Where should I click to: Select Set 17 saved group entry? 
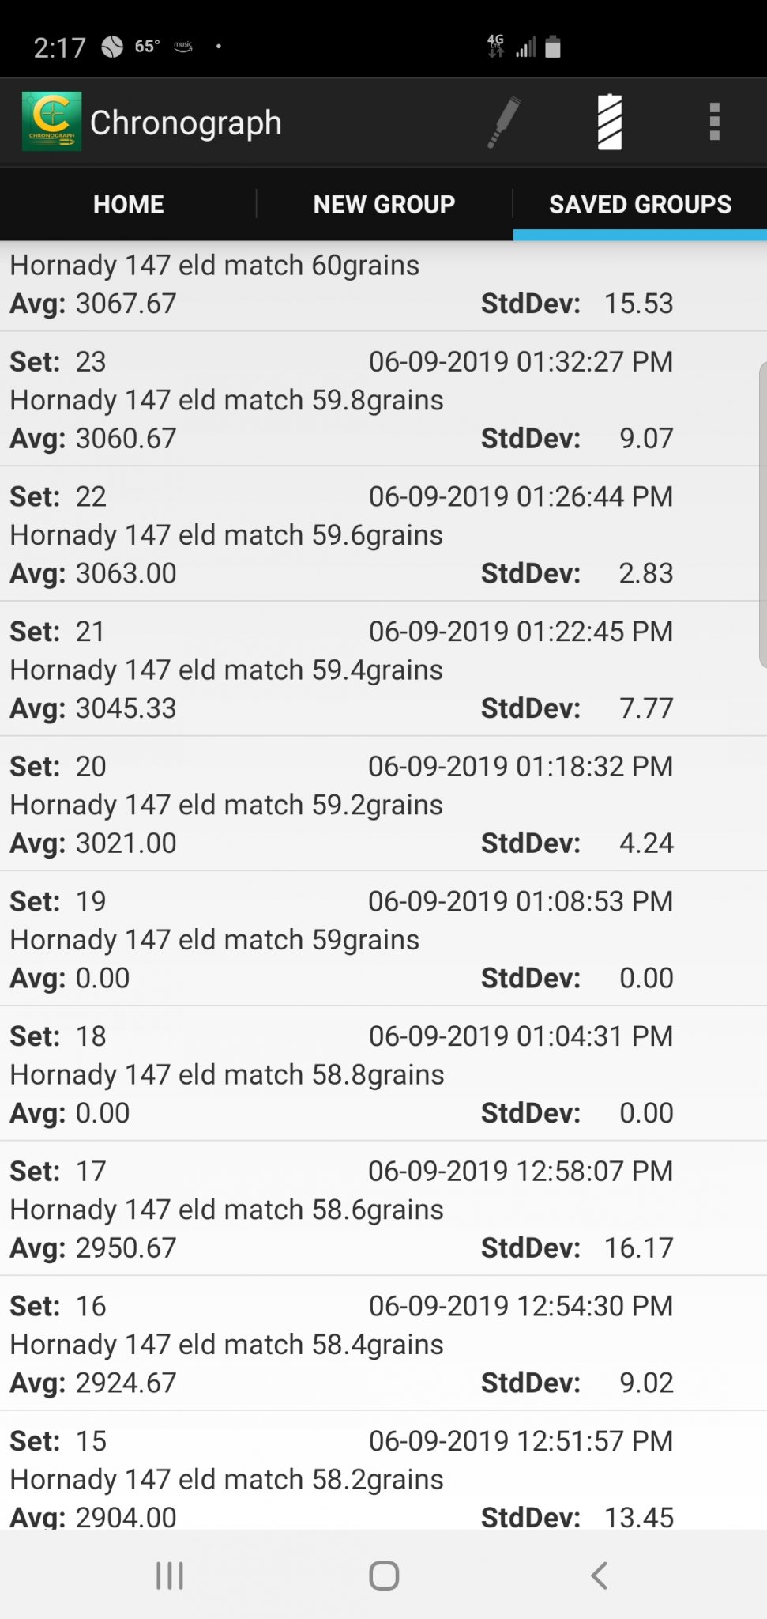coord(341,1209)
